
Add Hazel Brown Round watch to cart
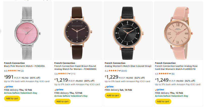click(x=63, y=101)
